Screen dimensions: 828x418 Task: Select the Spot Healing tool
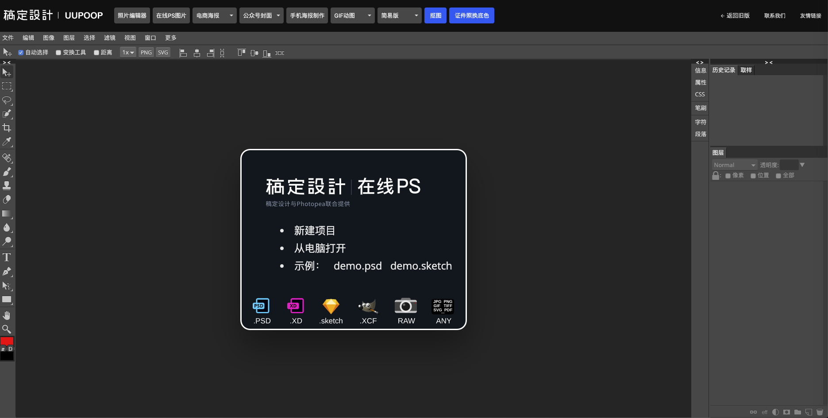click(7, 158)
